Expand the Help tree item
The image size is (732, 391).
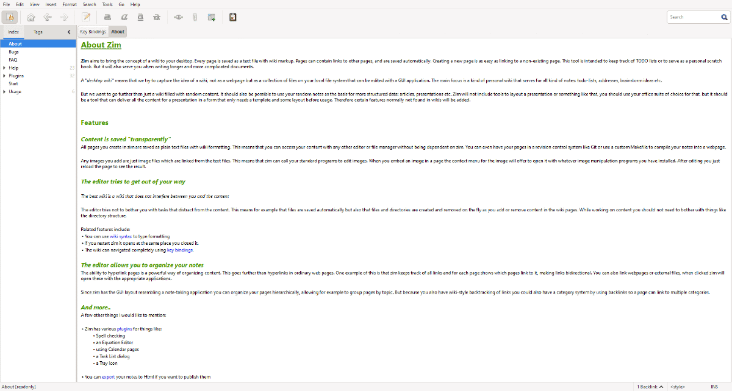click(4, 68)
